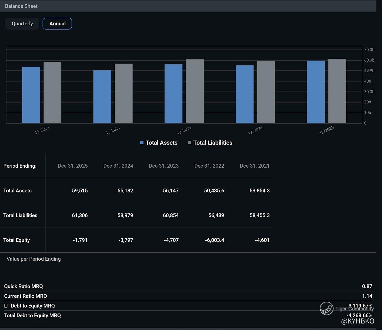Click the 12/2022 x-axis label

point(113,130)
